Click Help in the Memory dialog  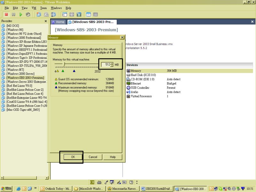coord(113,157)
